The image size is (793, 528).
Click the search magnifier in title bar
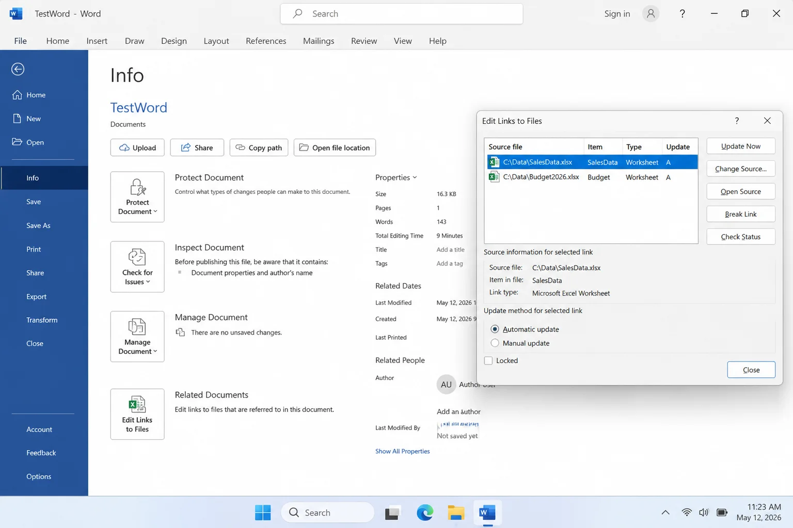point(298,14)
